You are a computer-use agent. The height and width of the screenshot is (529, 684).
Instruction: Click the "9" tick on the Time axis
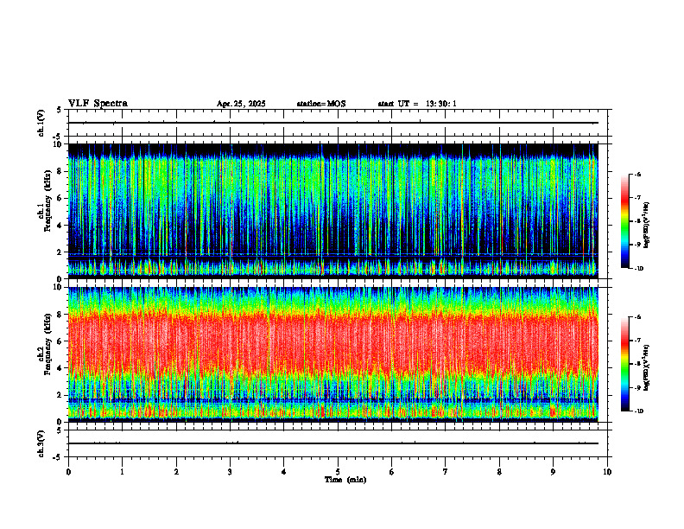553,472
